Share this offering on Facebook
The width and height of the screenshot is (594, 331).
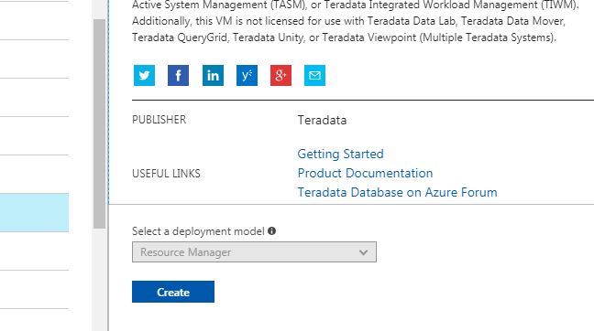coord(178,75)
